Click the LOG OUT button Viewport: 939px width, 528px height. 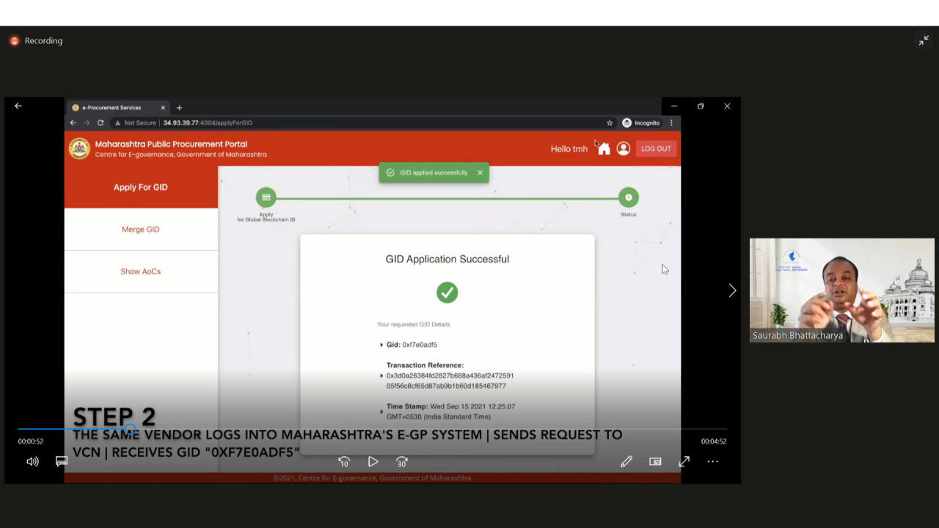pos(656,149)
